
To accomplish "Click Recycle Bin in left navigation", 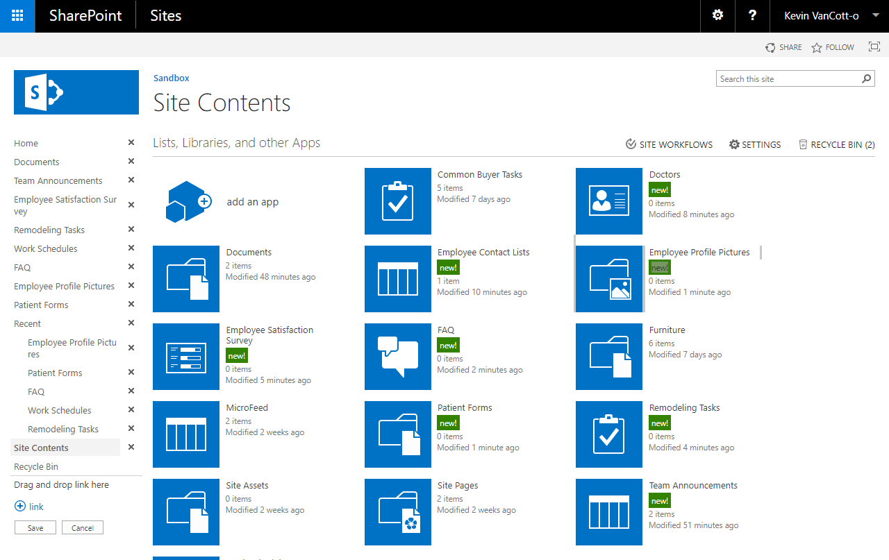I will point(36,466).
